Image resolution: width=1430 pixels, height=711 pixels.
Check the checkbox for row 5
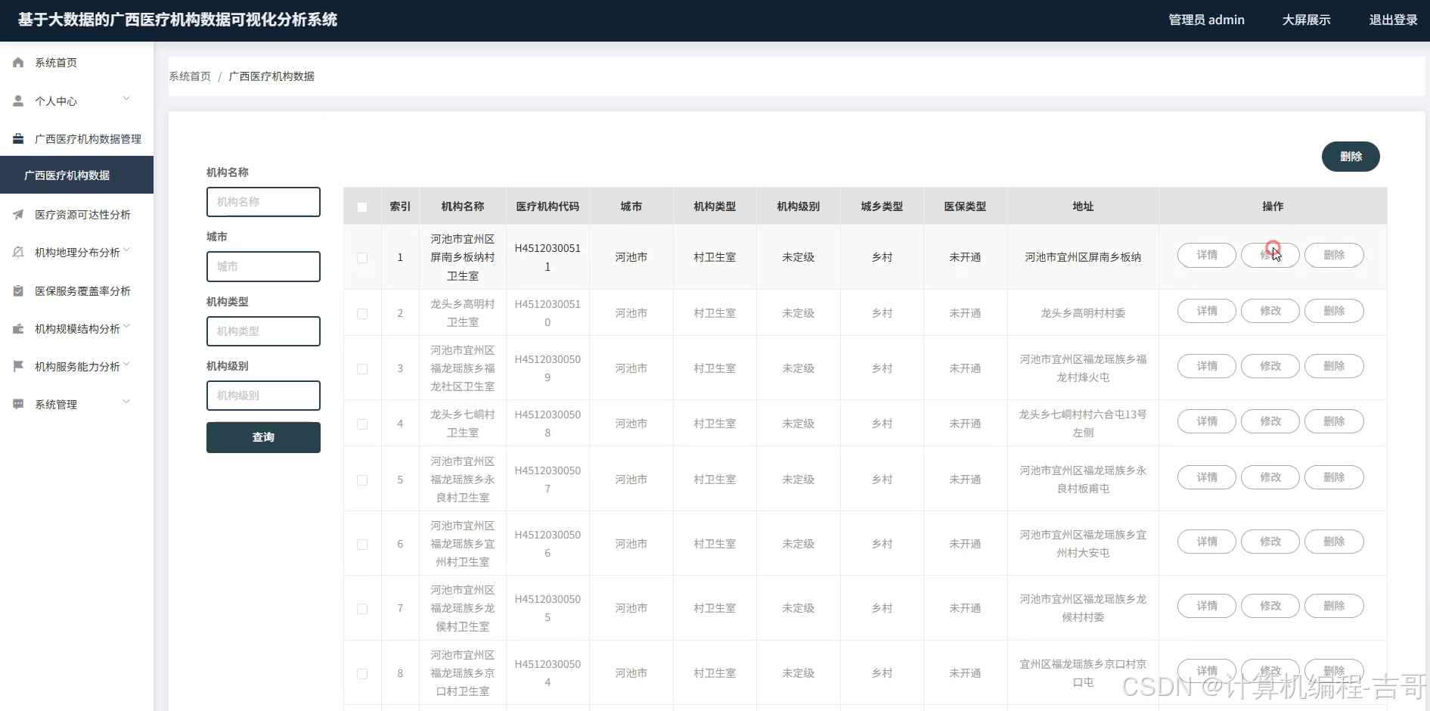[x=362, y=480]
